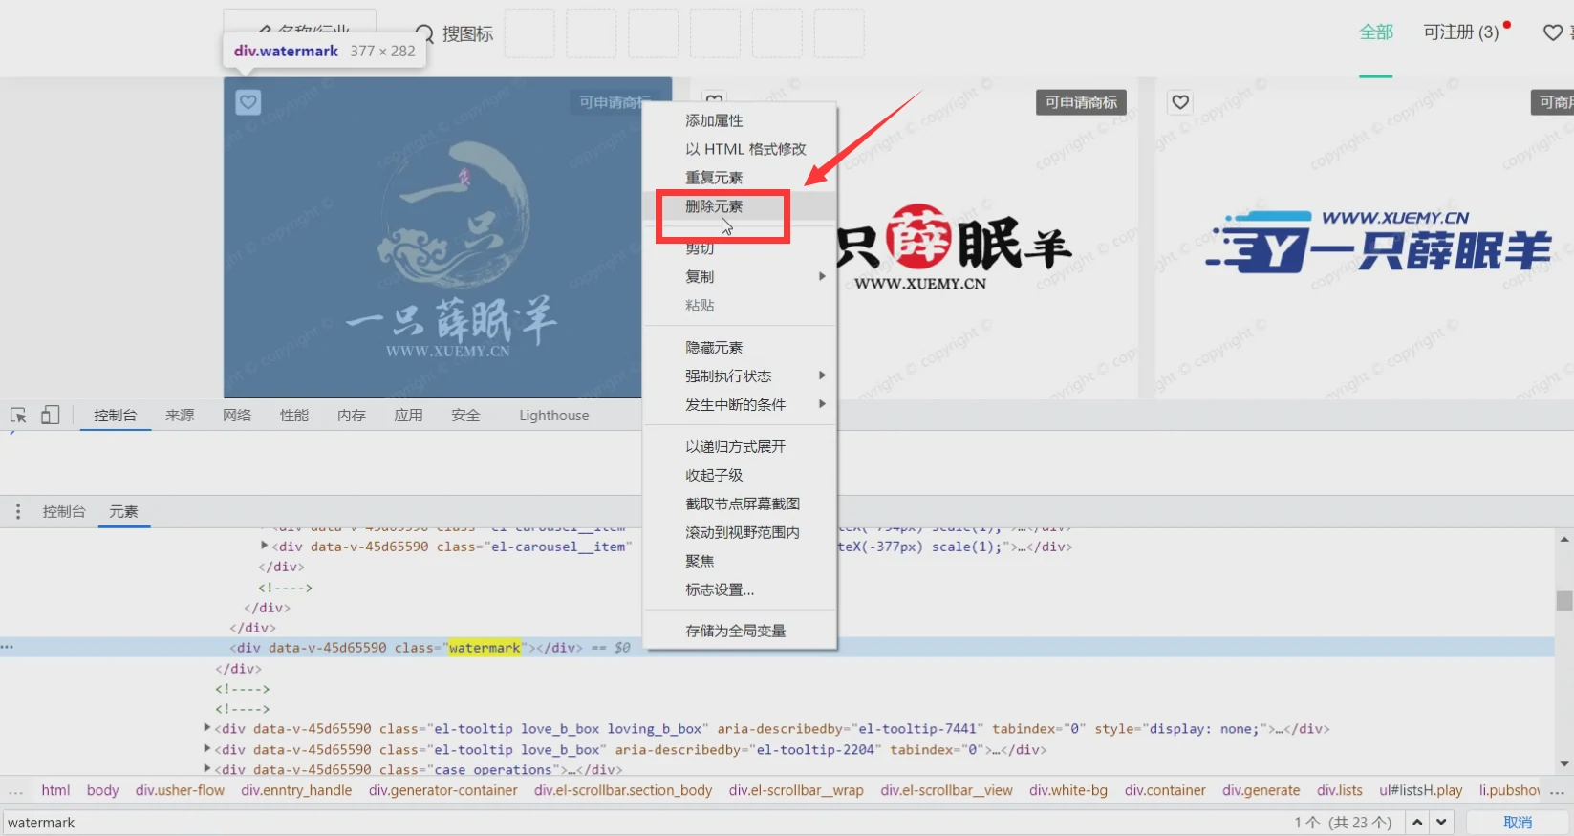Expand the case operations div node
The image size is (1574, 836).
pos(207,769)
